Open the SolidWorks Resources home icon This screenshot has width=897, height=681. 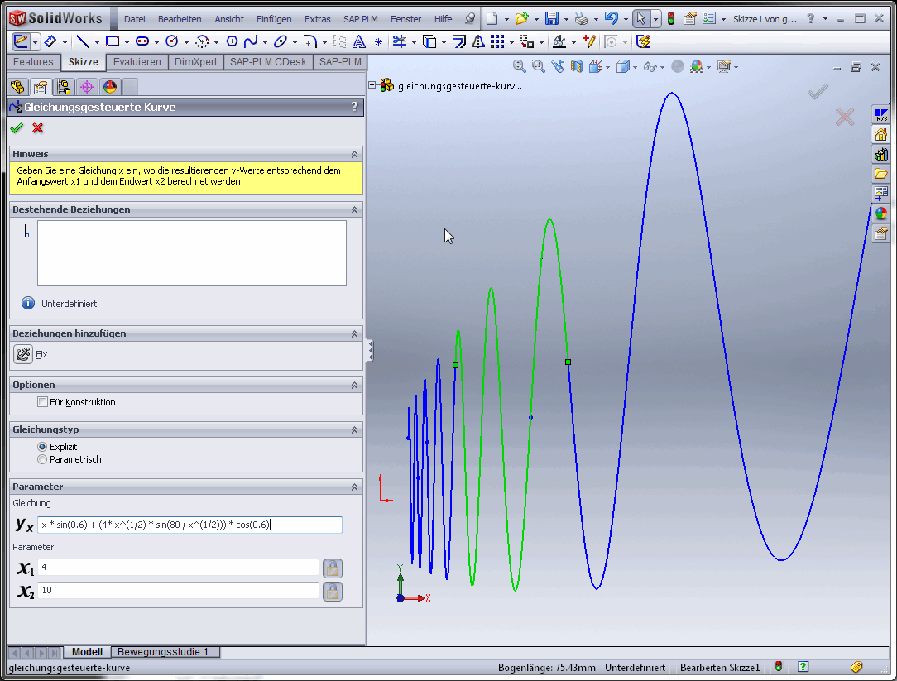coord(880,135)
